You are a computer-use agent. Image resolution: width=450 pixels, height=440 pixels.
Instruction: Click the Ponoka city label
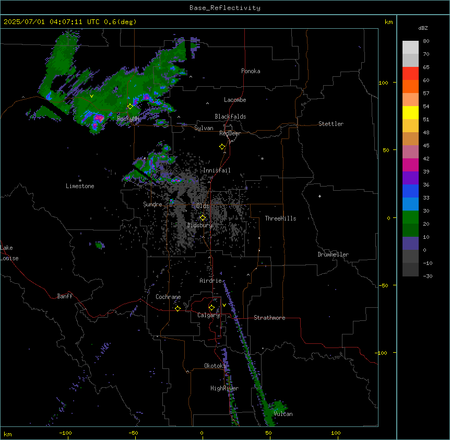click(x=251, y=71)
